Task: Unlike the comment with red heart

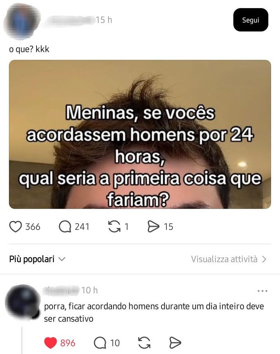Action: click(50, 343)
